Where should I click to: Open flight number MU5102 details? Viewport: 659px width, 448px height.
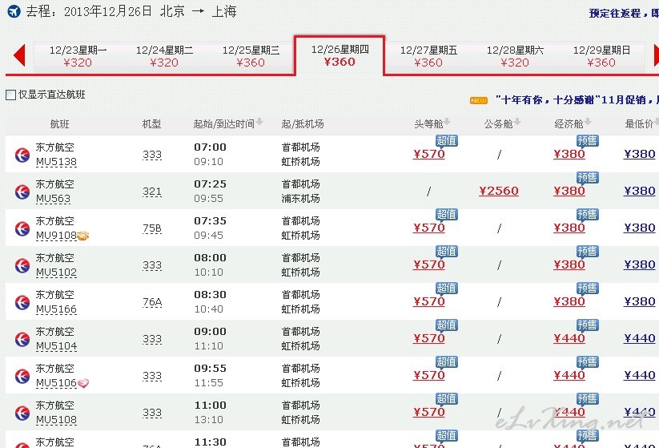56,272
